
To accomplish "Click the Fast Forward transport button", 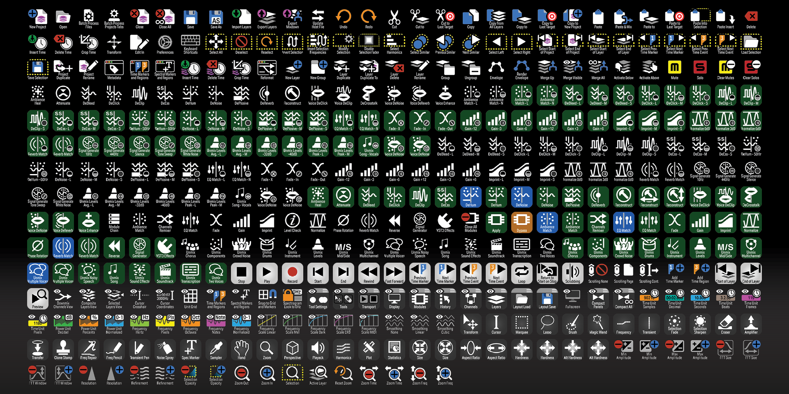I will (394, 273).
